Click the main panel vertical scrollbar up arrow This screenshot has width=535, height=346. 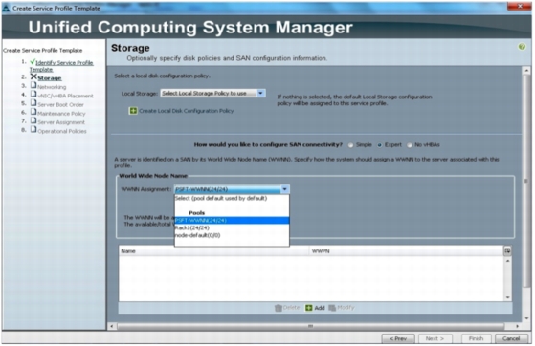(x=526, y=70)
